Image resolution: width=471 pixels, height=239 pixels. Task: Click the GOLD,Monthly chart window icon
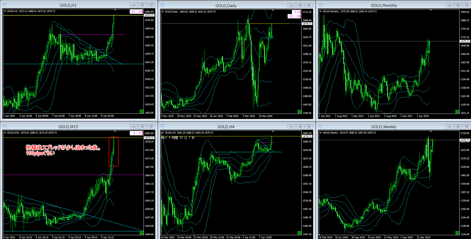point(320,5)
